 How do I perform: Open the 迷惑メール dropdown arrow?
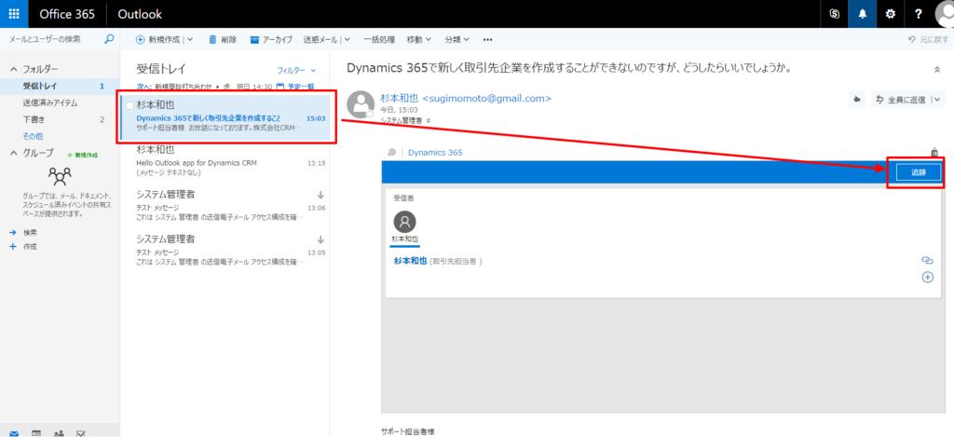click(348, 39)
